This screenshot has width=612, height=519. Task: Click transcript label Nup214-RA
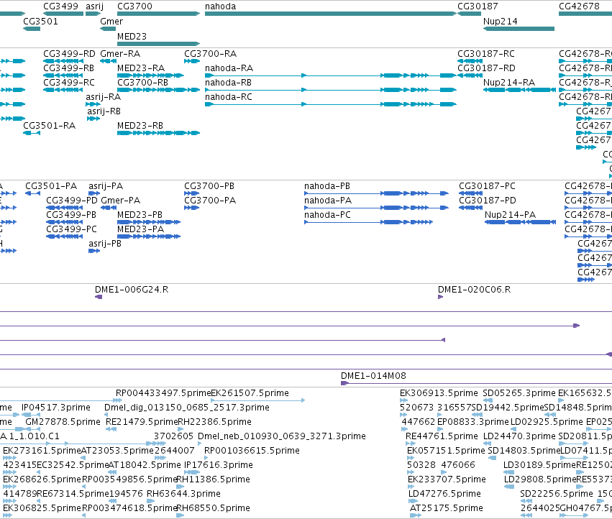tap(509, 83)
